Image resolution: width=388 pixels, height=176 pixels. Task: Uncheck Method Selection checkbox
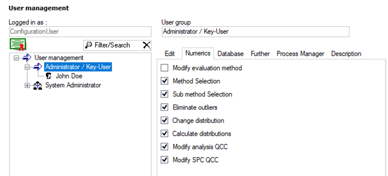tap(164, 81)
